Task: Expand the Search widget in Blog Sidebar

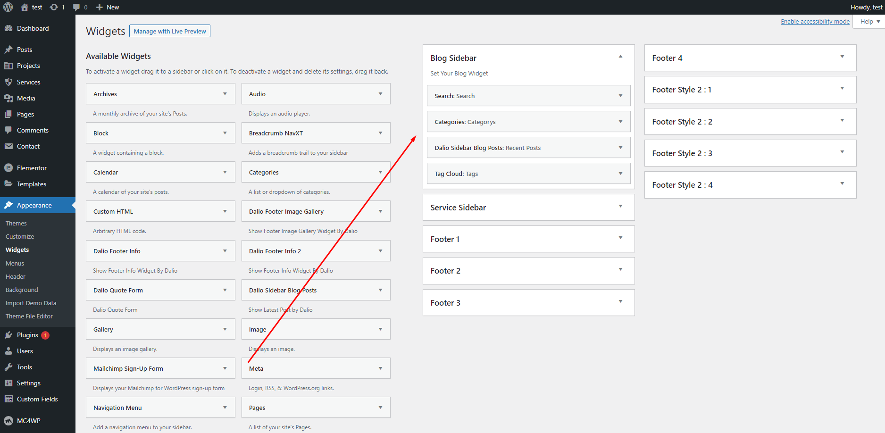Action: point(621,96)
